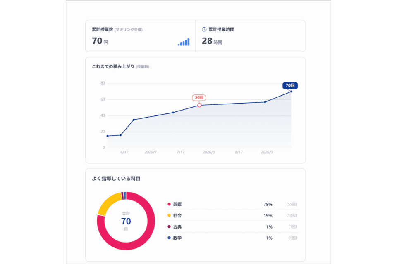This screenshot has height=264, width=397.
Task: Click the blue signal bars icon
Action: 184,42
